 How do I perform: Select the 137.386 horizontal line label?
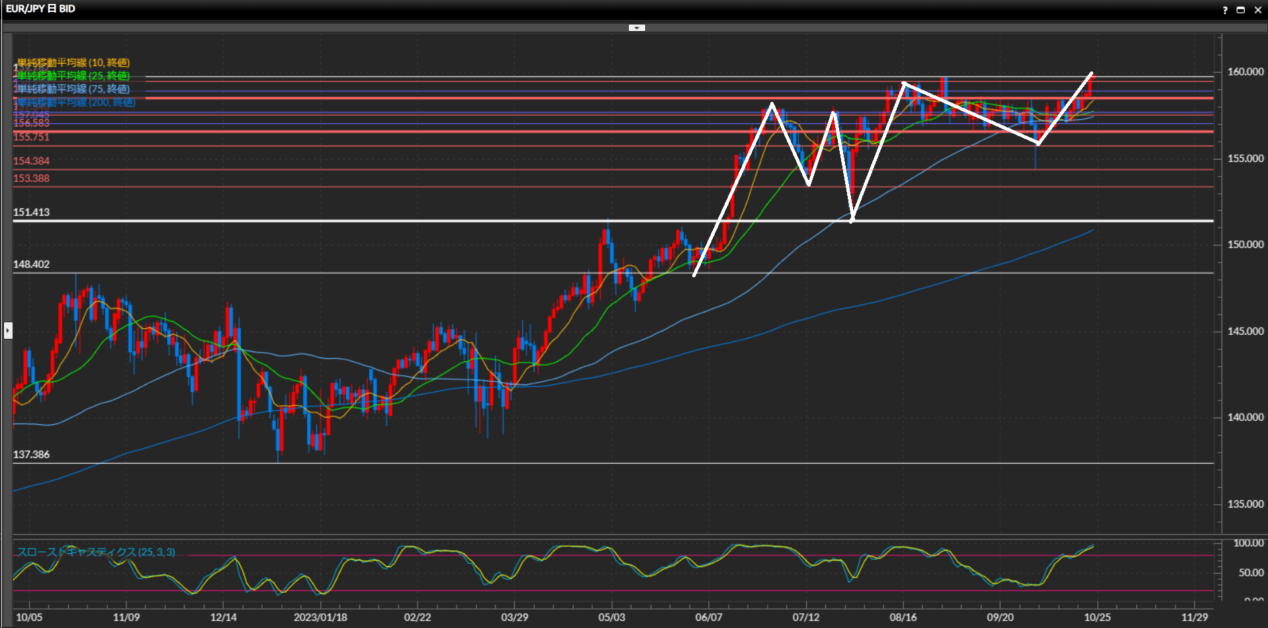(31, 455)
